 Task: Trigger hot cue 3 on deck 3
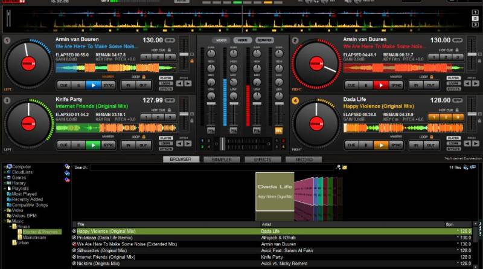click(170, 117)
